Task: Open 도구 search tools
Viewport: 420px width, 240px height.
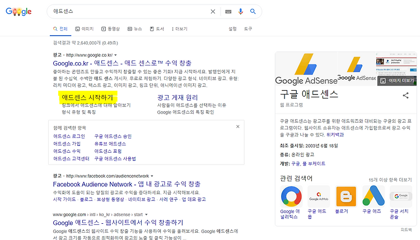Action: 248,29
